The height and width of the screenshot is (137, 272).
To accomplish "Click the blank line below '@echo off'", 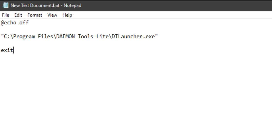I will click(136, 30).
